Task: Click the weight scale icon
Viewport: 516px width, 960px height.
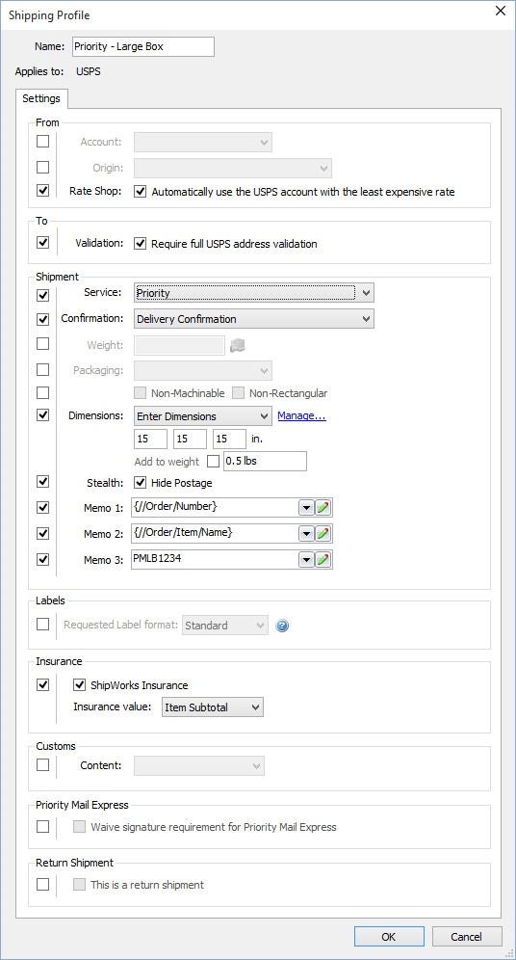Action: 237,345
